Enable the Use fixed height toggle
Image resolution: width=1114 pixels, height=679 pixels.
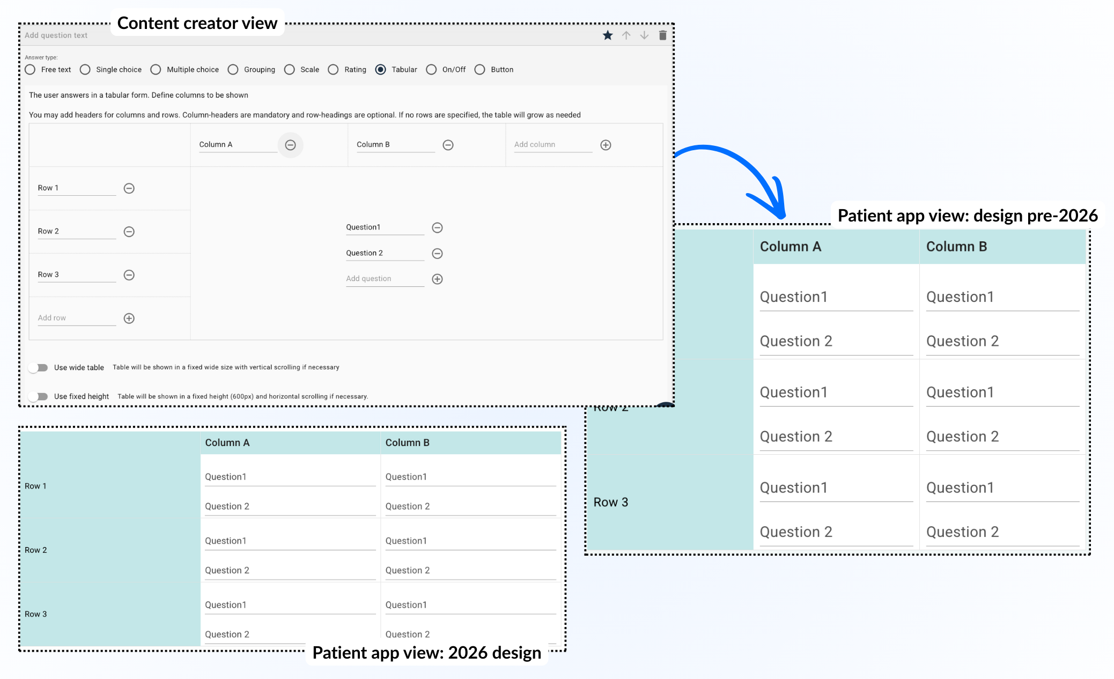39,396
